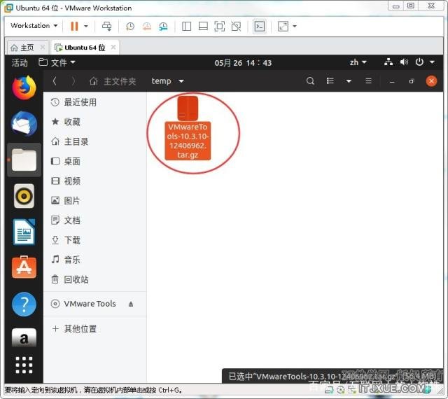Open Ubuntu Software store icon
Viewport: 448px width, 399px height.
[24, 267]
